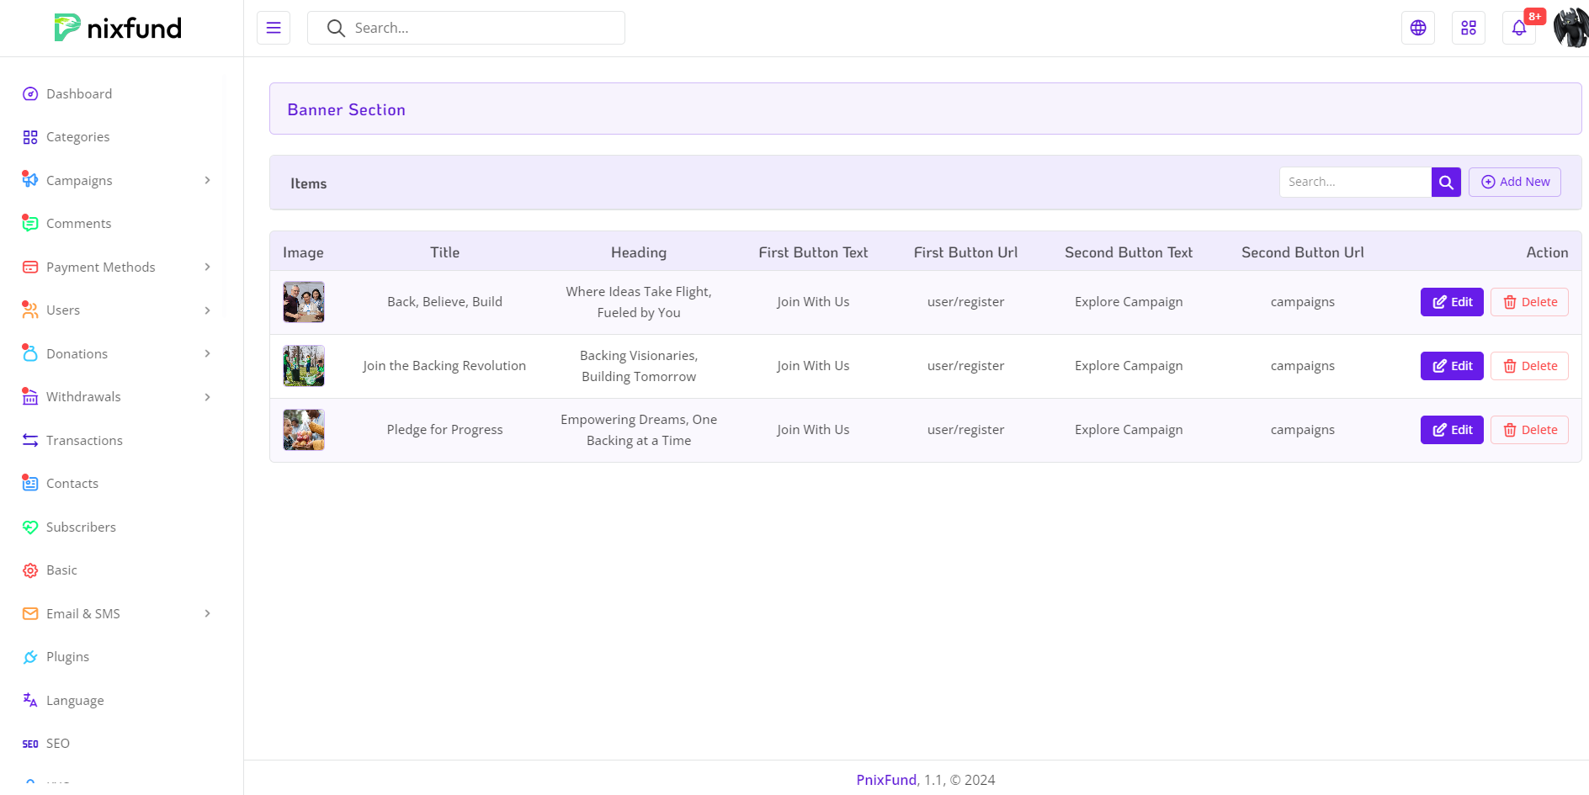The width and height of the screenshot is (1589, 795).
Task: Open Subscribers in the sidebar
Action: (81, 527)
